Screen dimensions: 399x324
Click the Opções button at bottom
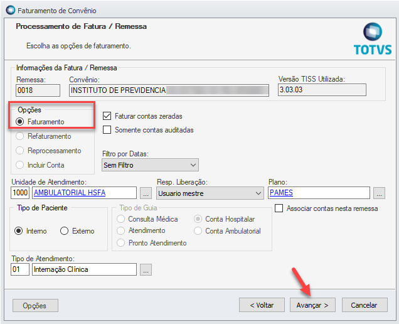pyautogui.click(x=35, y=305)
